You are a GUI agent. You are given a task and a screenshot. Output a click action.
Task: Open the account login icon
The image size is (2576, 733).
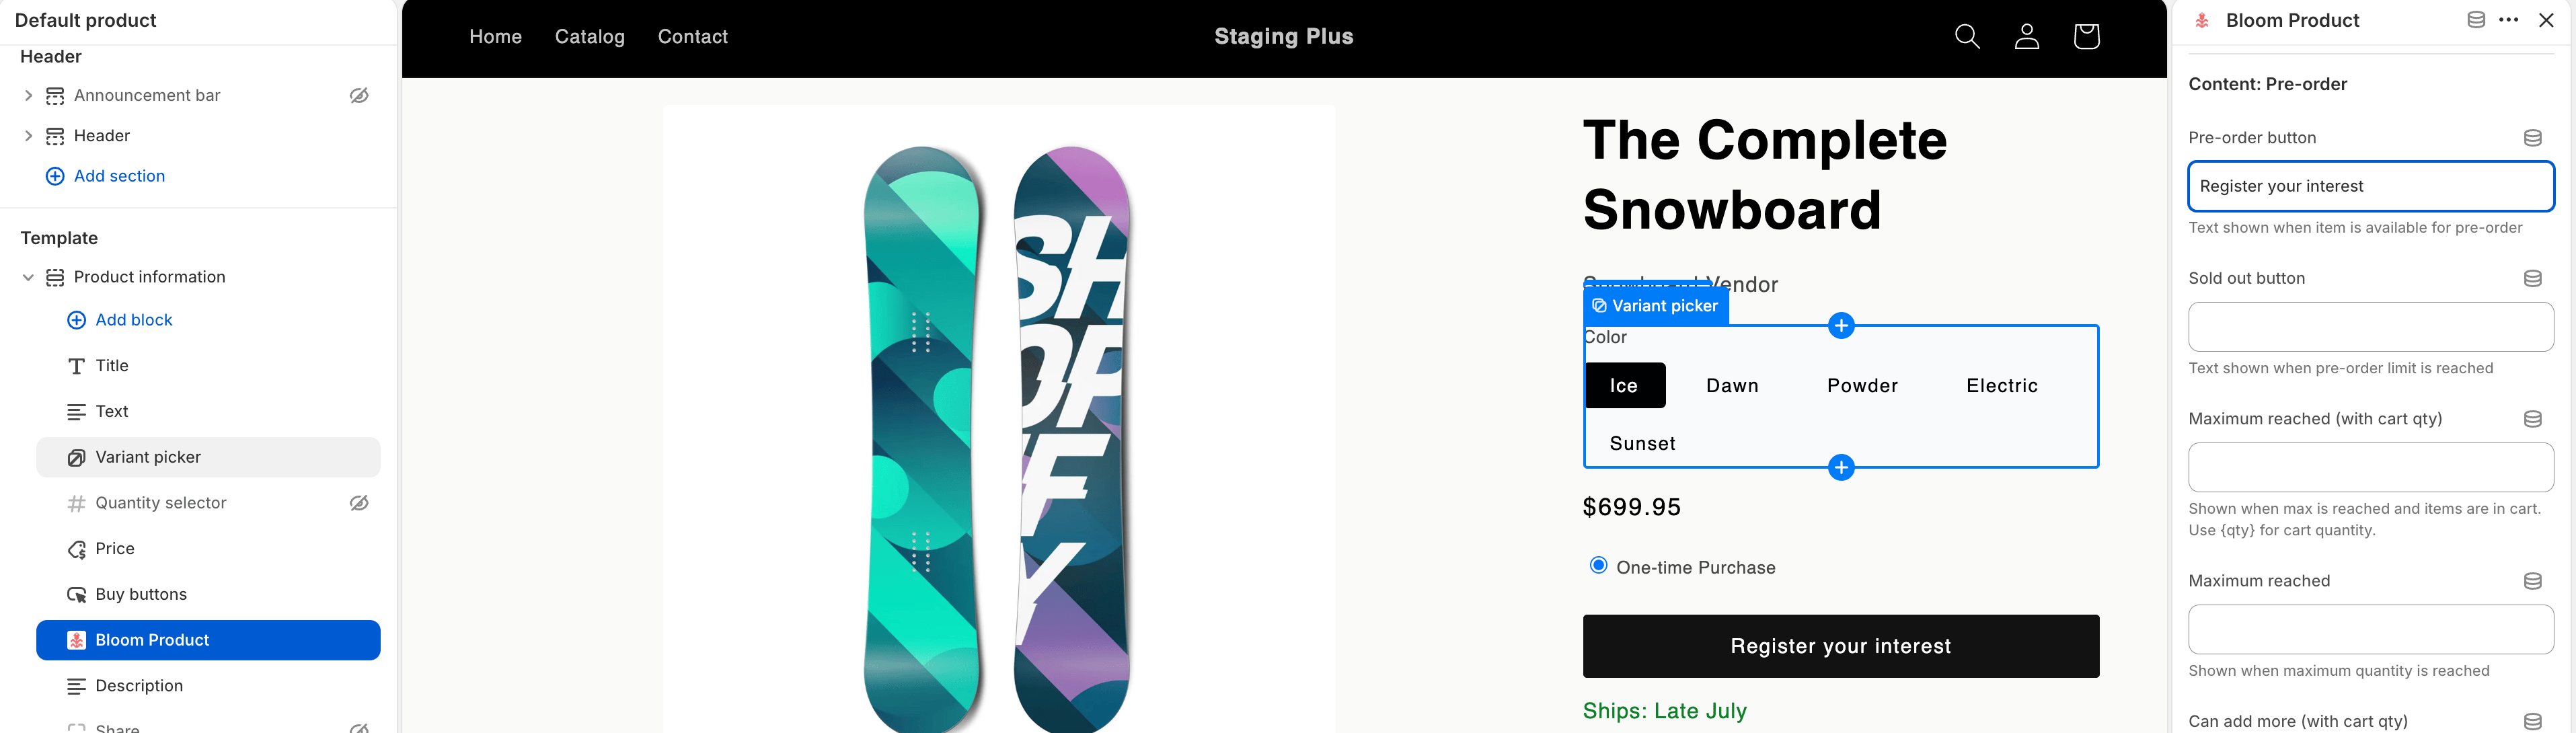tap(2026, 37)
